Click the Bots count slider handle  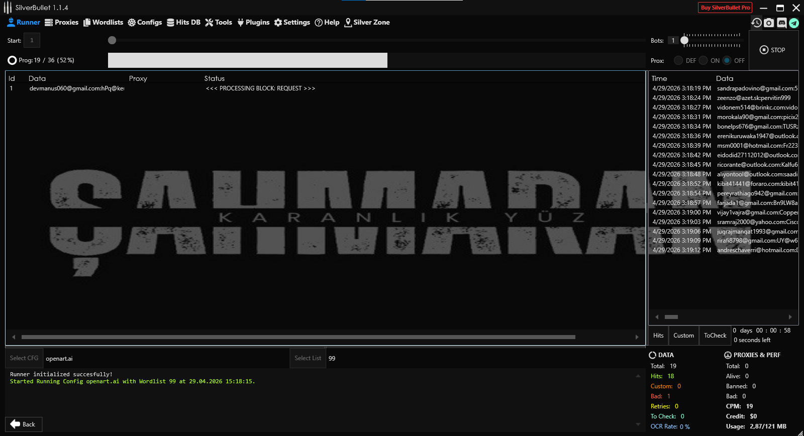(x=684, y=40)
